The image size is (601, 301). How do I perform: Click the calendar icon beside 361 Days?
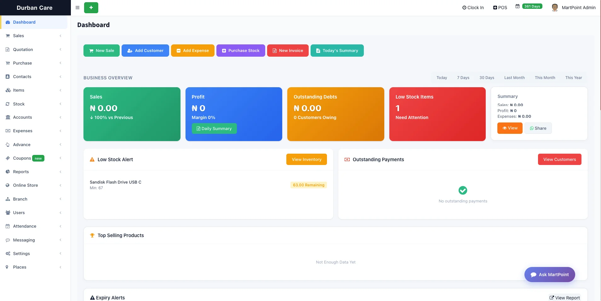[x=518, y=6]
